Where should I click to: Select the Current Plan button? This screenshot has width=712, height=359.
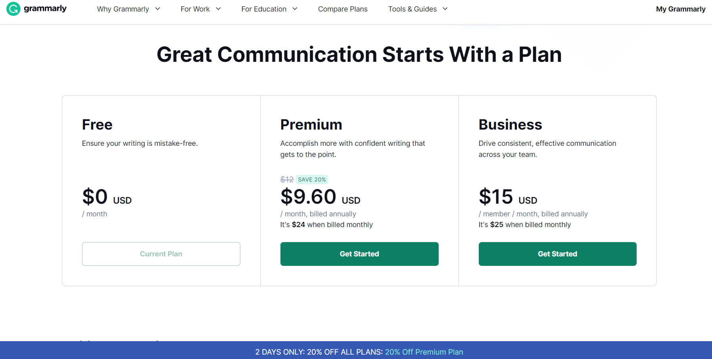161,254
